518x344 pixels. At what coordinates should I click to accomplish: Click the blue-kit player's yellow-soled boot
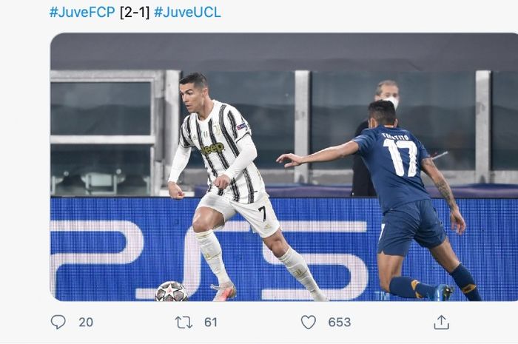[x=442, y=292]
